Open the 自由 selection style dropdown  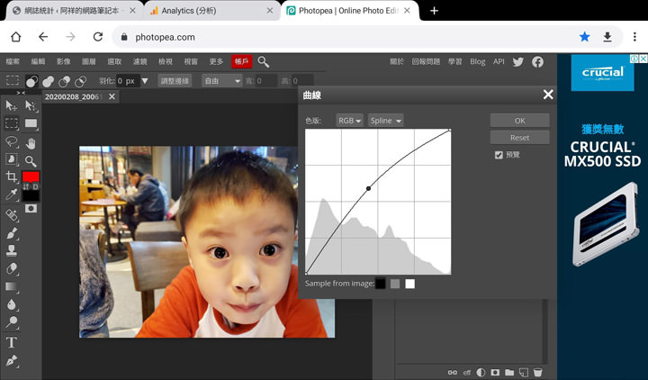(220, 81)
